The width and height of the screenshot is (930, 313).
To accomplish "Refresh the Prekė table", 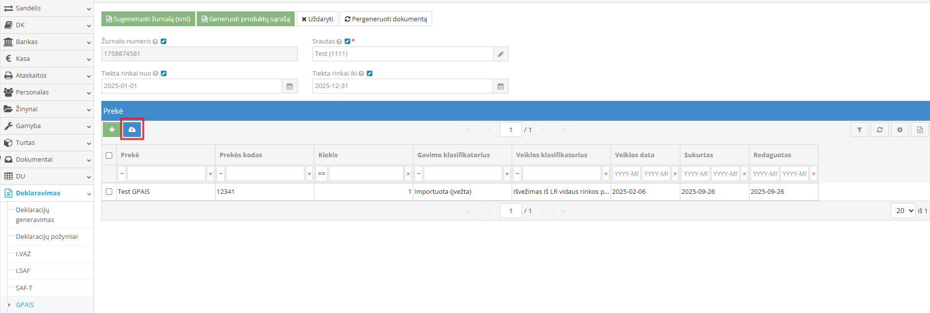I will [880, 130].
